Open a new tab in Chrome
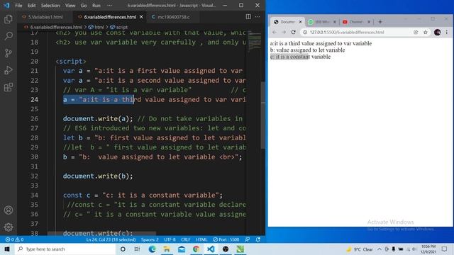The width and height of the screenshot is (454, 255). tap(380, 22)
